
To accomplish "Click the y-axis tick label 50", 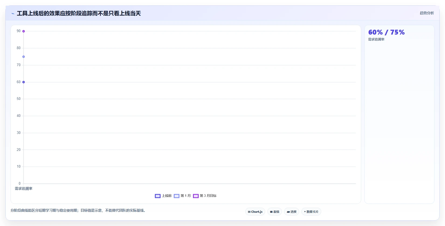I will [x=19, y=99].
